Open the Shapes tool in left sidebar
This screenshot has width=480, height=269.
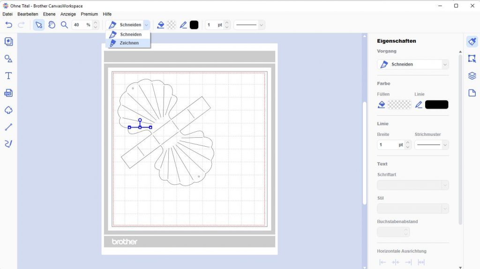(x=8, y=59)
